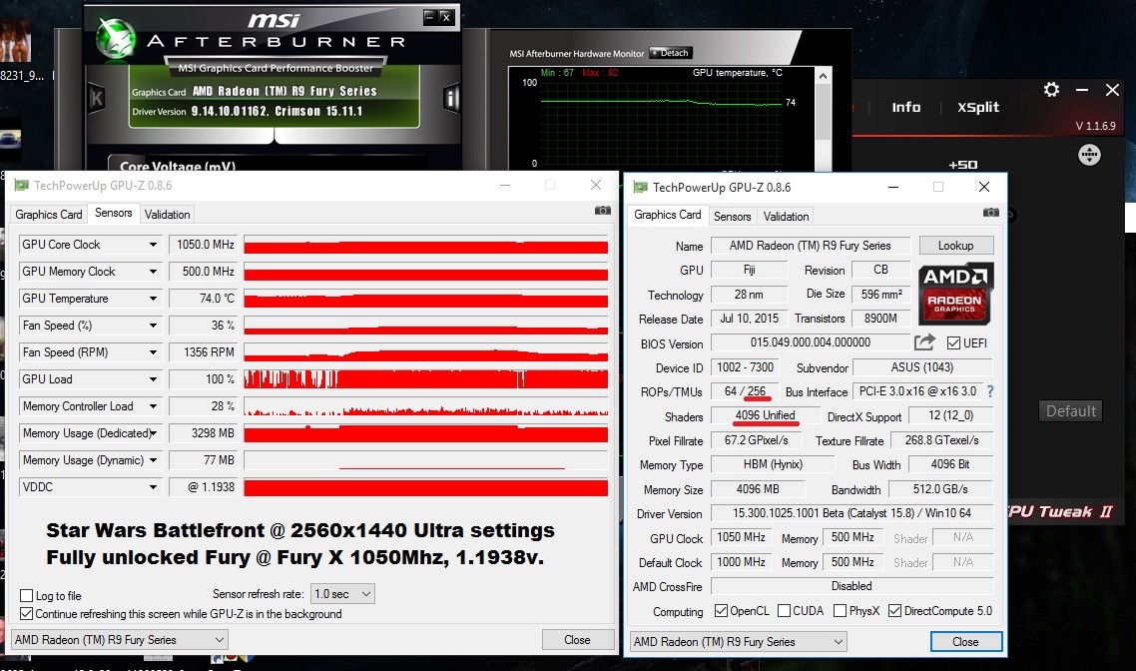Click the BIOS Version field

810,342
